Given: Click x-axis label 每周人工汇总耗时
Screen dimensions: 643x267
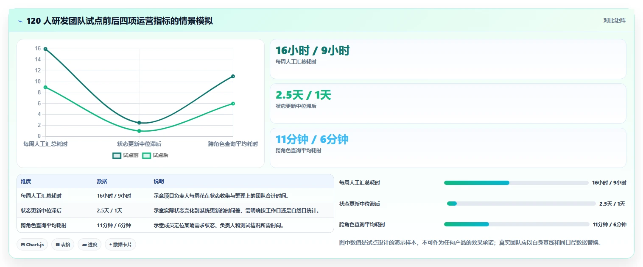Looking at the screenshot, I should coord(45,144).
